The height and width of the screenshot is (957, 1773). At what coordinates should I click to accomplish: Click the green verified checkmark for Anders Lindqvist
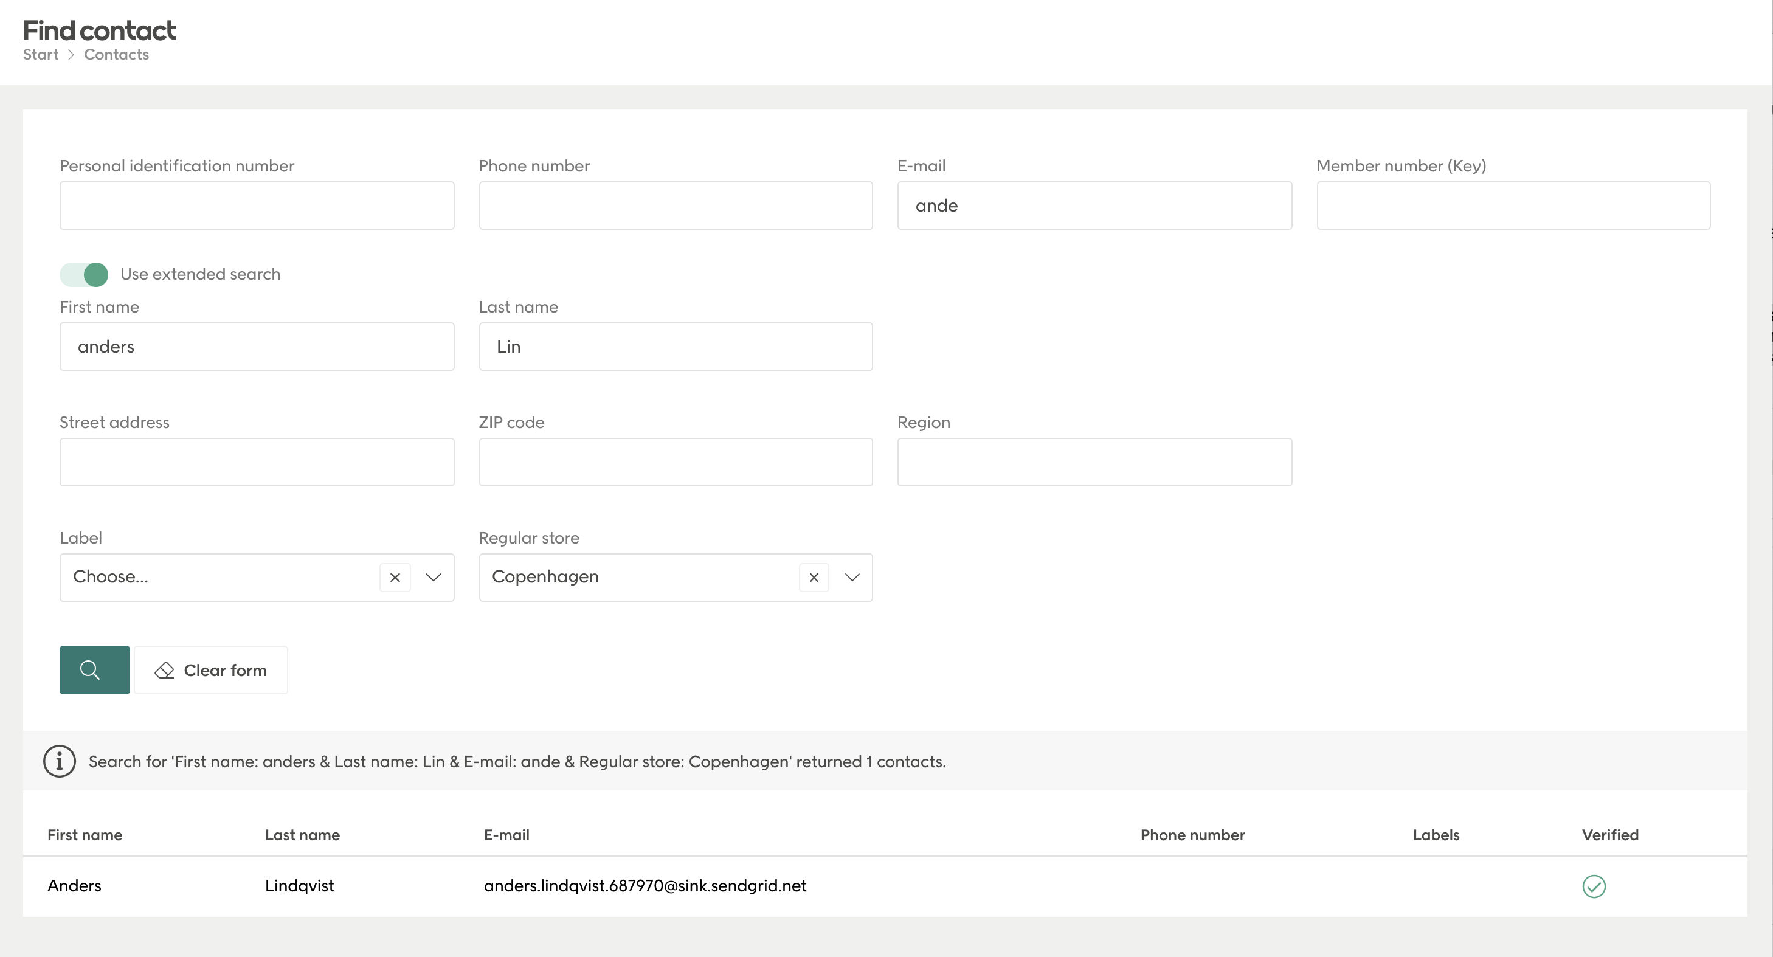1595,886
